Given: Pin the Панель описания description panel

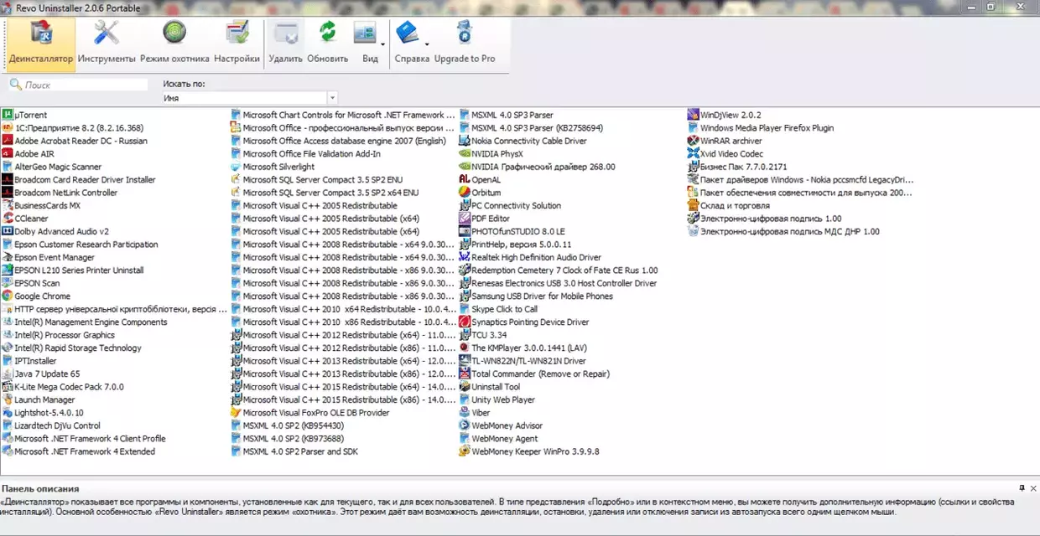Looking at the screenshot, I should 1022,488.
